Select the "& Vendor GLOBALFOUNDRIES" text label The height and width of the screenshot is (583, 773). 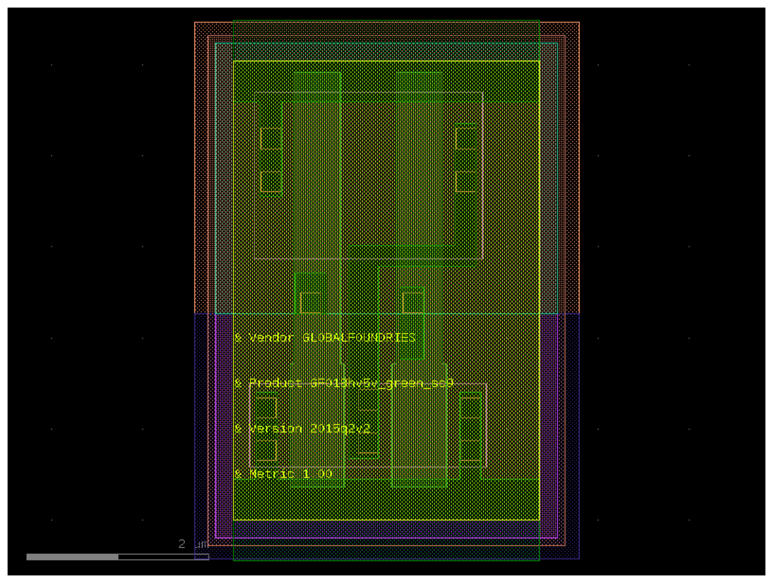pyautogui.click(x=325, y=338)
